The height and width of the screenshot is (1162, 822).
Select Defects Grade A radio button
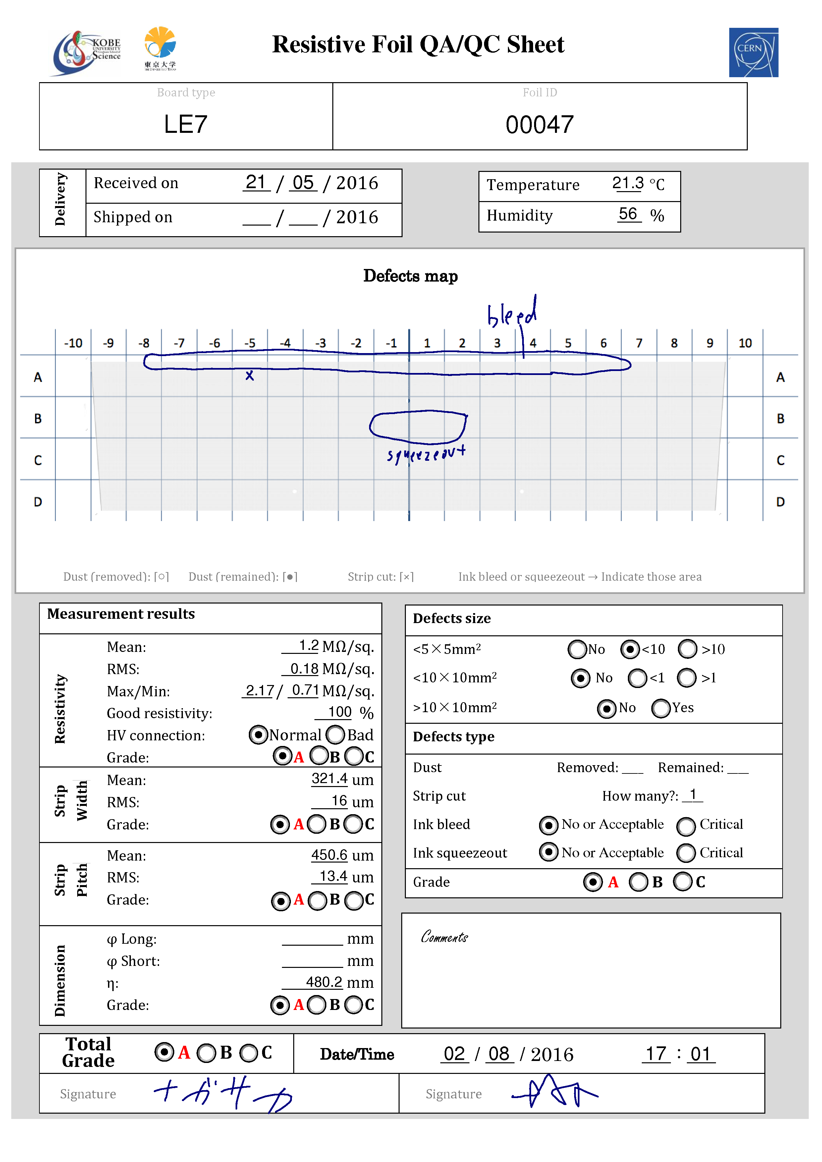[x=593, y=882]
